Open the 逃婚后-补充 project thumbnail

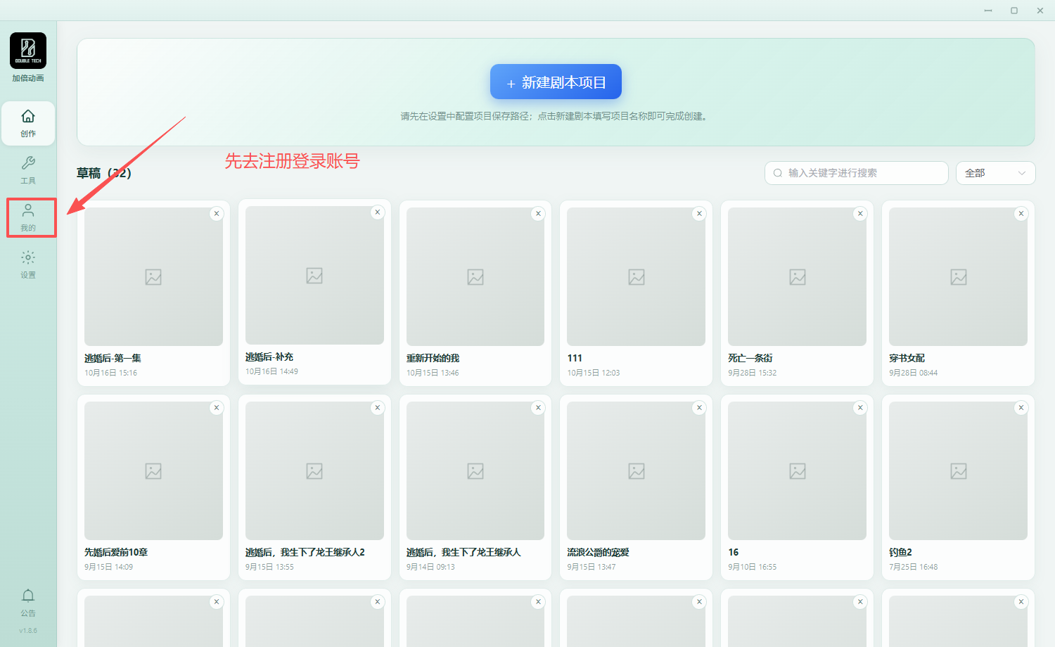(x=314, y=275)
